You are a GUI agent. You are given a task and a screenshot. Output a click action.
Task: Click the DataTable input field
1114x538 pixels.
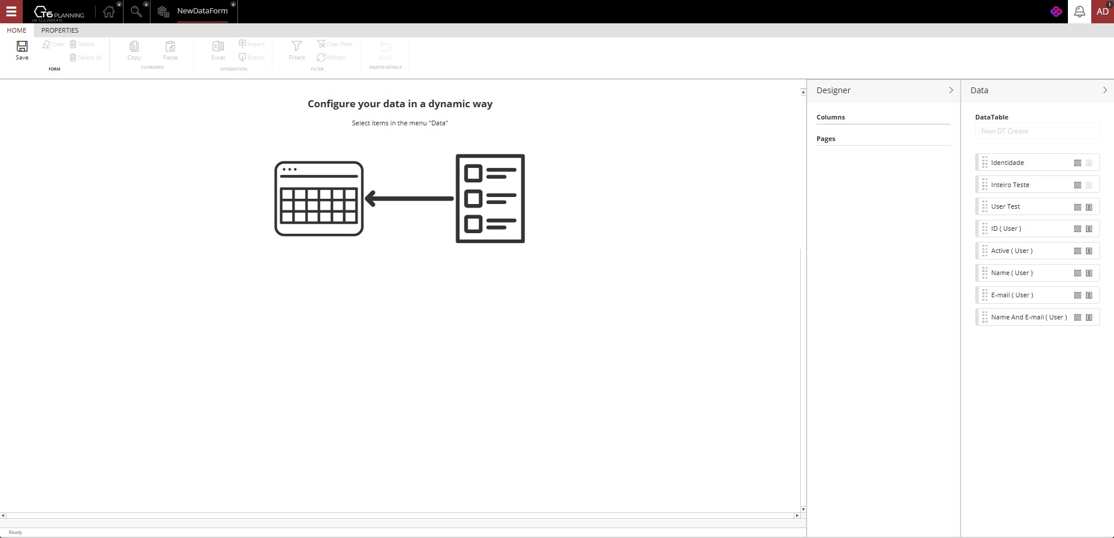[1037, 131]
